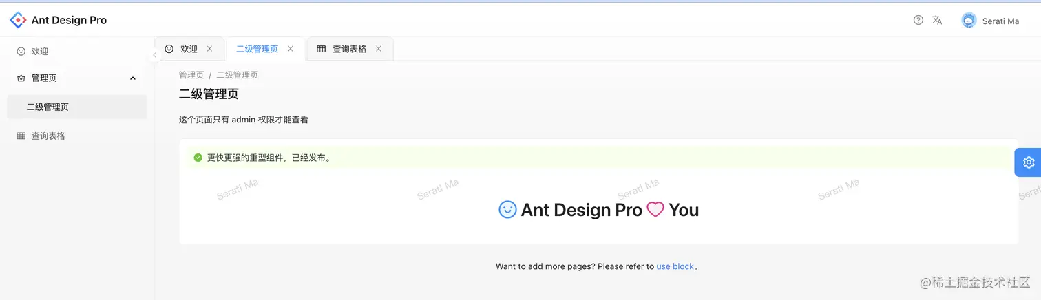Click the text 这个页面只有 admin 权限才能查看
1041x300 pixels.
click(x=244, y=120)
